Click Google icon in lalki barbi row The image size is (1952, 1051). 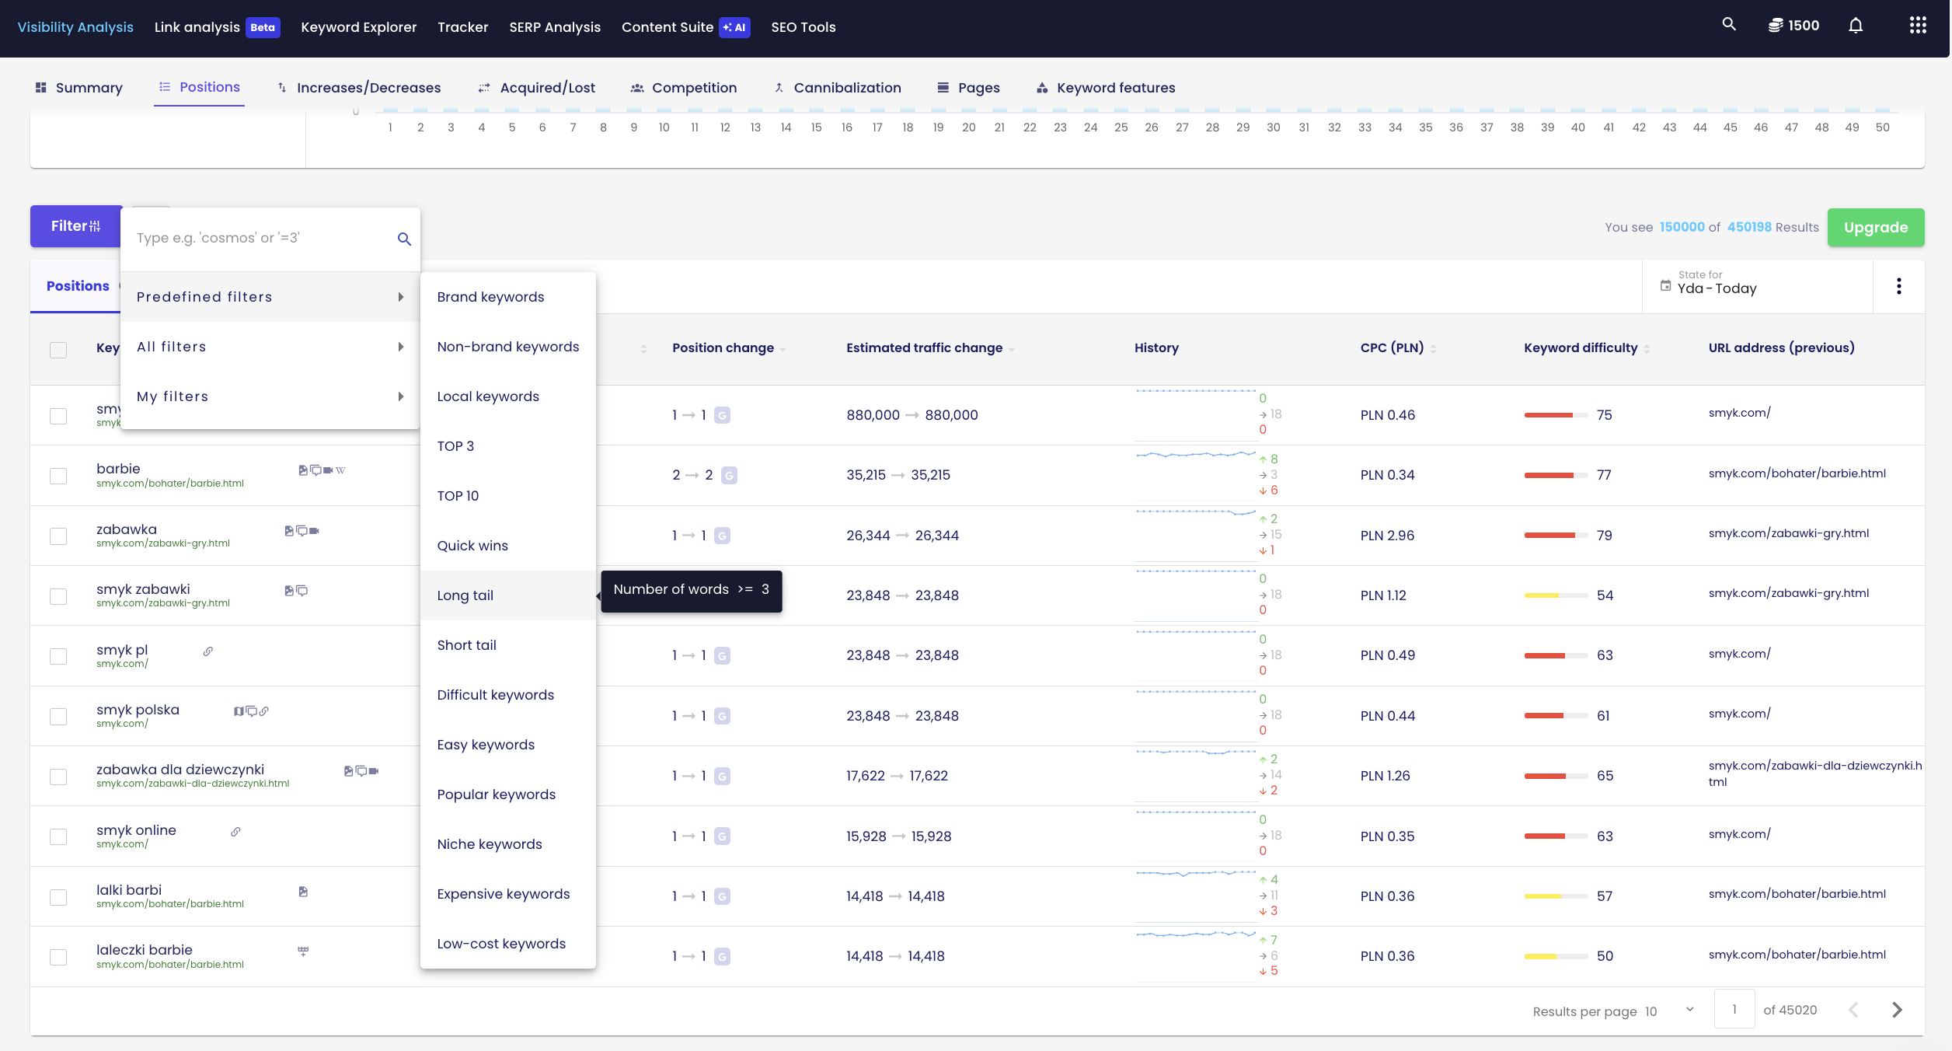pyautogui.click(x=722, y=896)
